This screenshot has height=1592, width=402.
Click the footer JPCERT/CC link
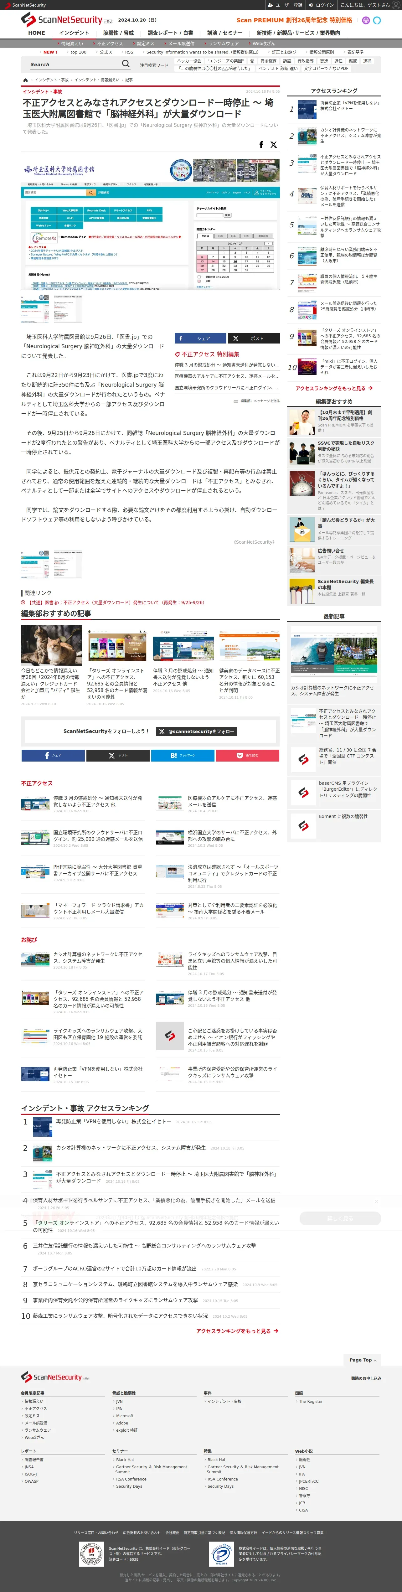(x=309, y=1481)
